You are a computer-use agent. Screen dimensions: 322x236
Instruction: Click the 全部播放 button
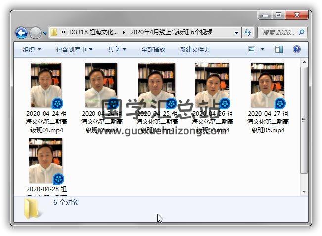[x=153, y=50]
